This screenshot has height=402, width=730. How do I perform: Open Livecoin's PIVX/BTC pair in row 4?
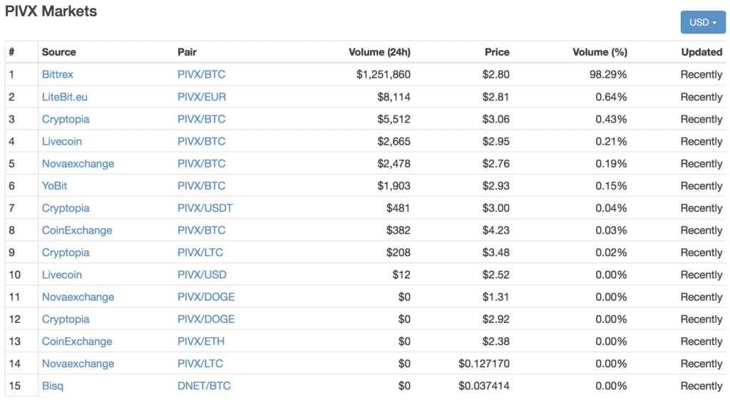(201, 141)
